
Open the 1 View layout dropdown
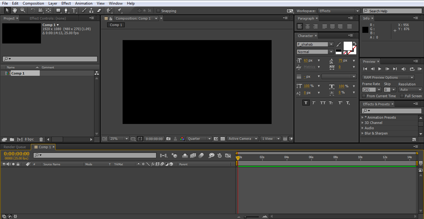click(270, 139)
